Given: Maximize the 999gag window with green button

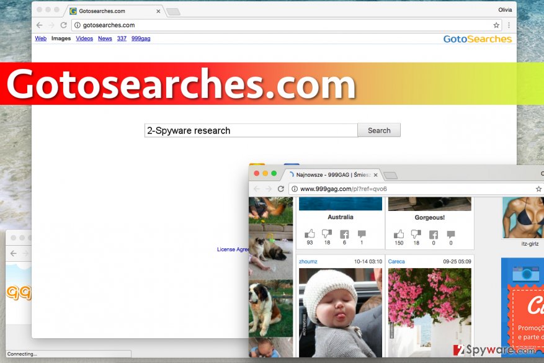Looking at the screenshot, I should pos(274,173).
